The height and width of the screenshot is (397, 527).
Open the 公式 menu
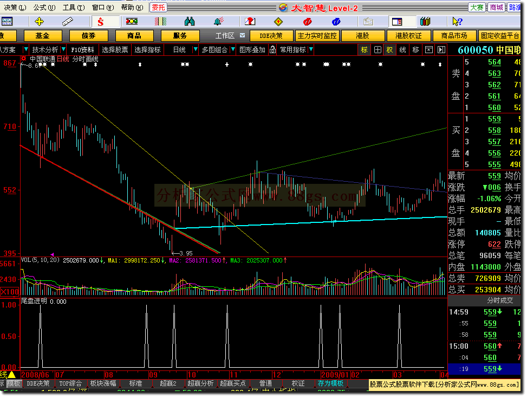pyautogui.click(x=44, y=7)
